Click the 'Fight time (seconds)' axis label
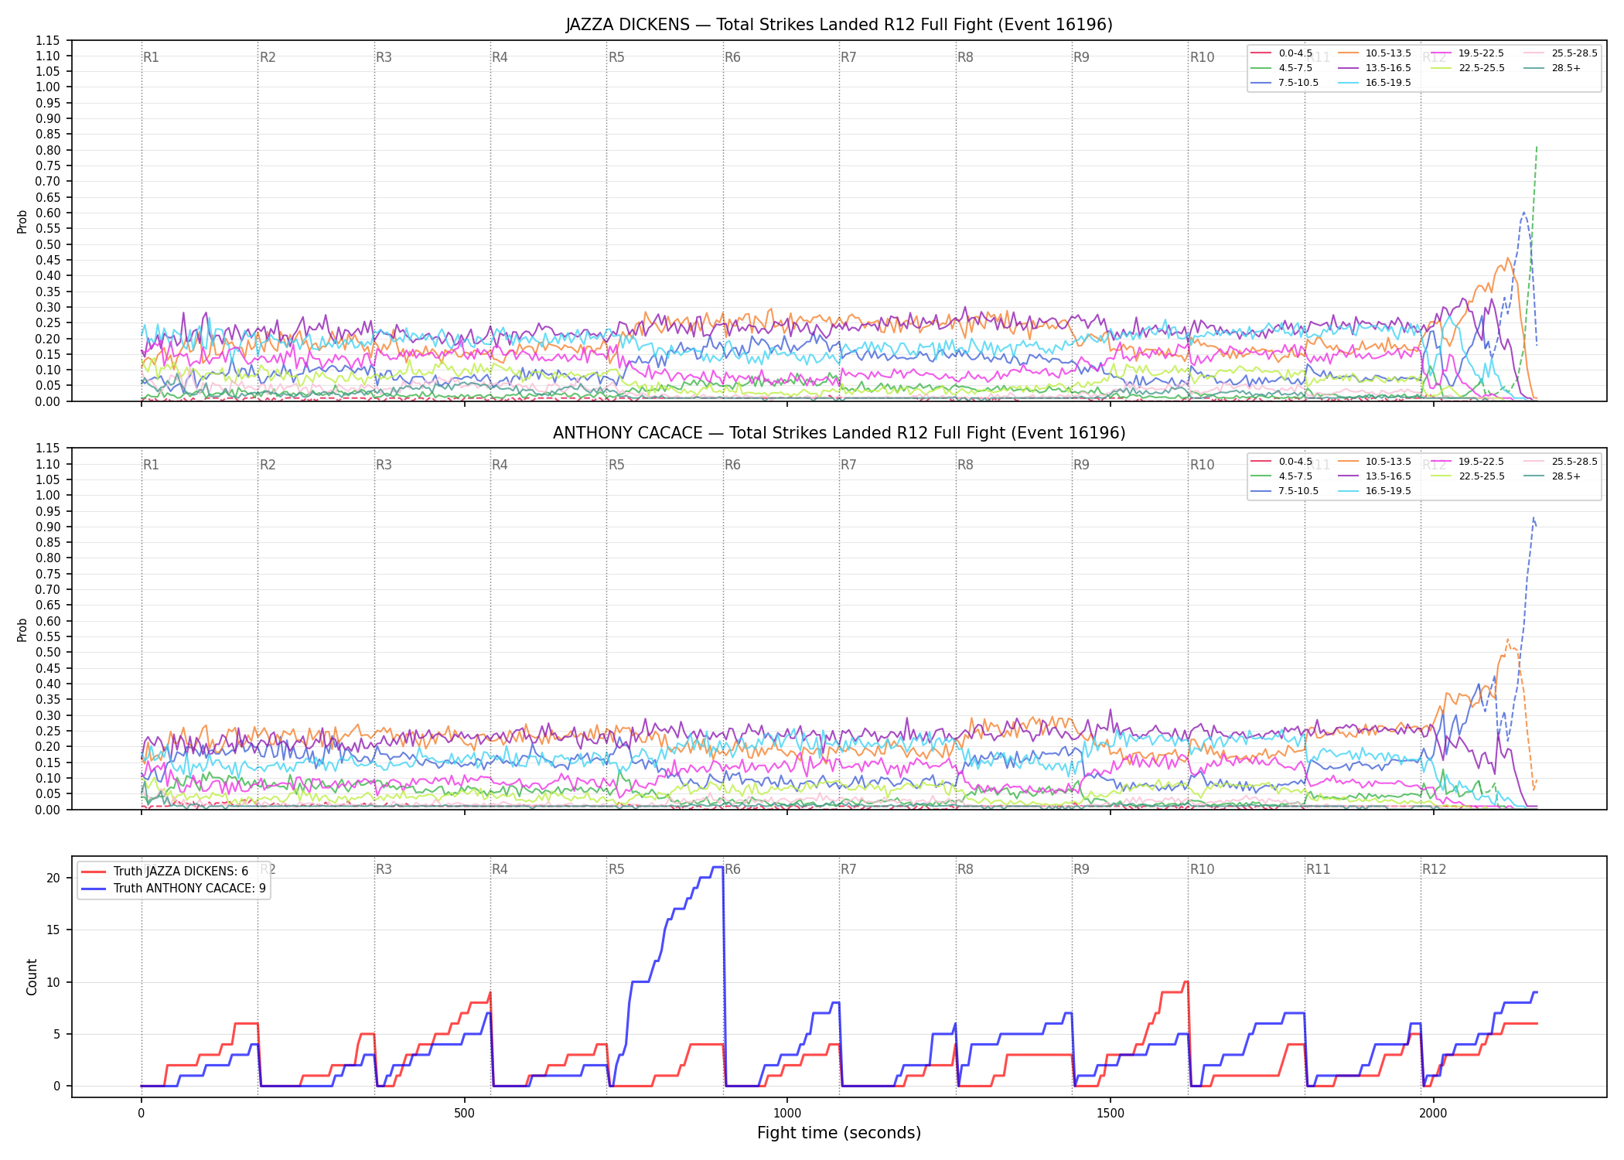The height and width of the screenshot is (1160, 1624). 839,1133
